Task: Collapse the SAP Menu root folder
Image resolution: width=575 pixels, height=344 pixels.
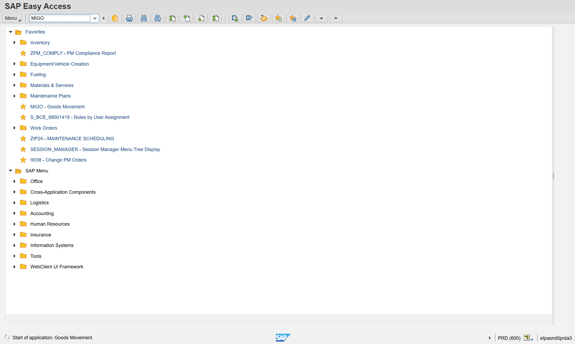Action: [x=11, y=171]
